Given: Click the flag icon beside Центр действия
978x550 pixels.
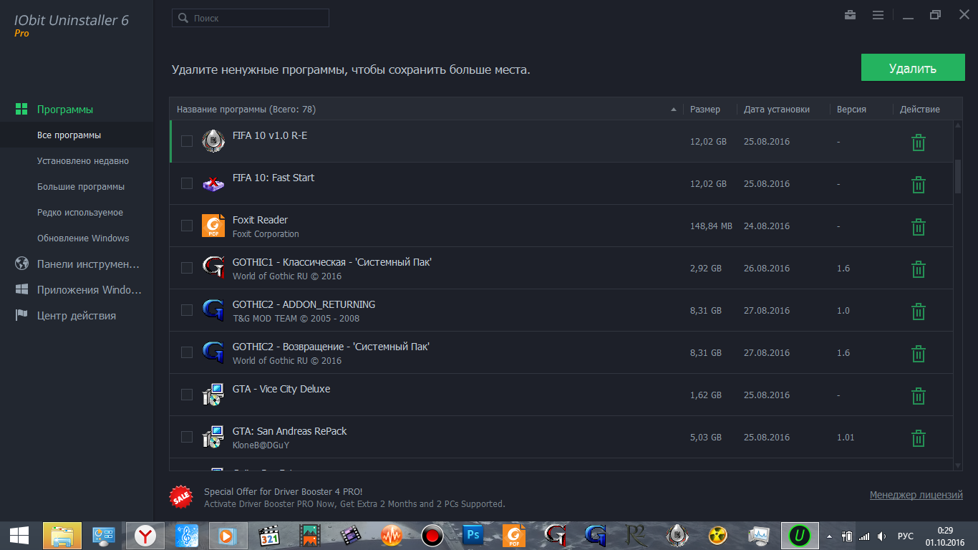Looking at the screenshot, I should click(21, 315).
